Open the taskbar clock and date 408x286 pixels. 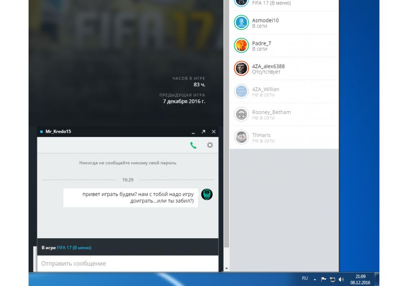pyautogui.click(x=360, y=279)
